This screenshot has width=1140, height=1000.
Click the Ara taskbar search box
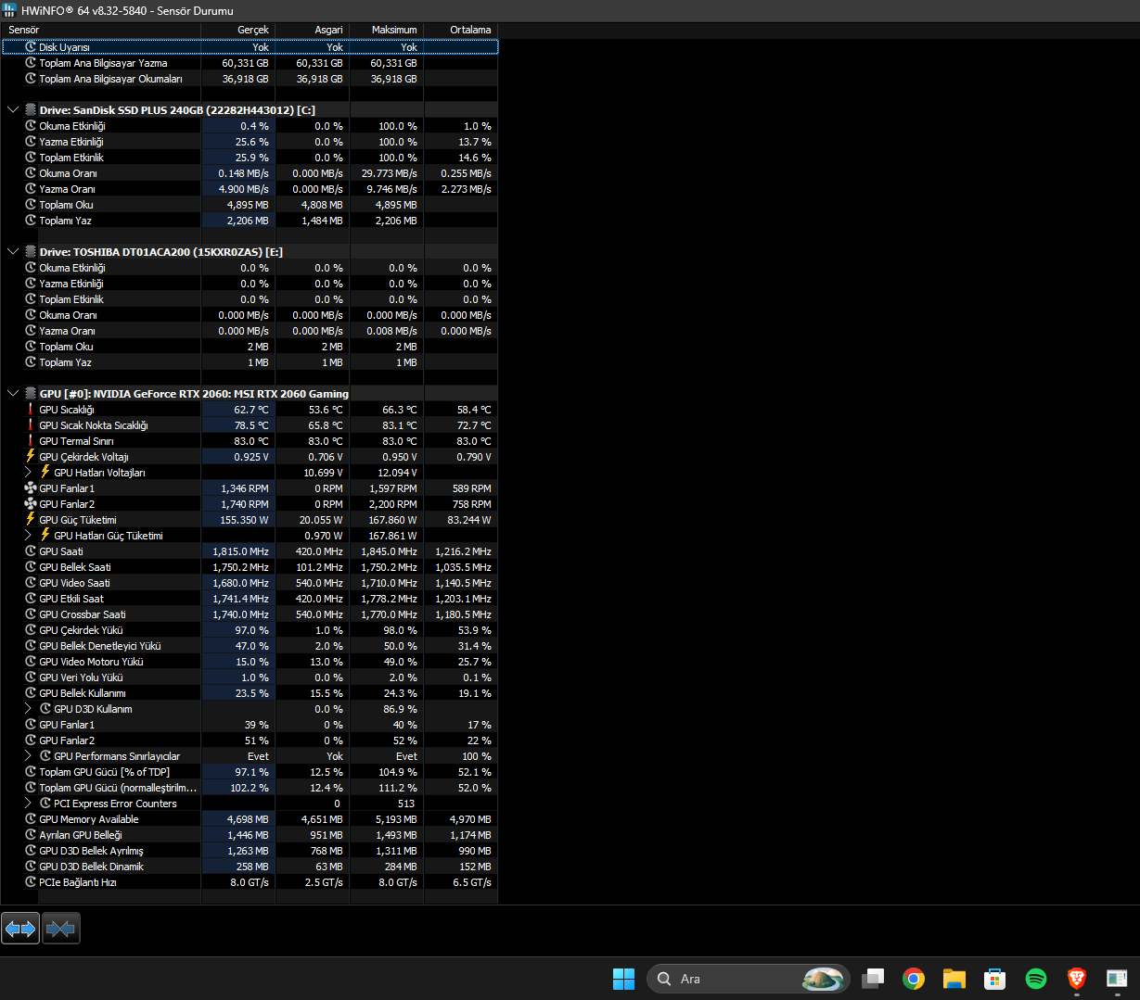pos(749,979)
